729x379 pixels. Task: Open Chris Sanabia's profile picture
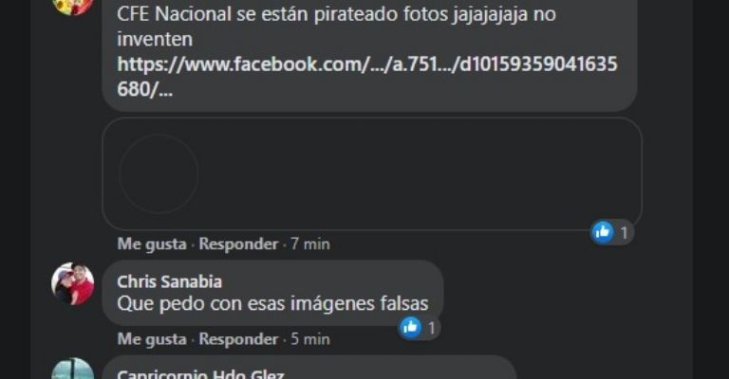pos(72,284)
